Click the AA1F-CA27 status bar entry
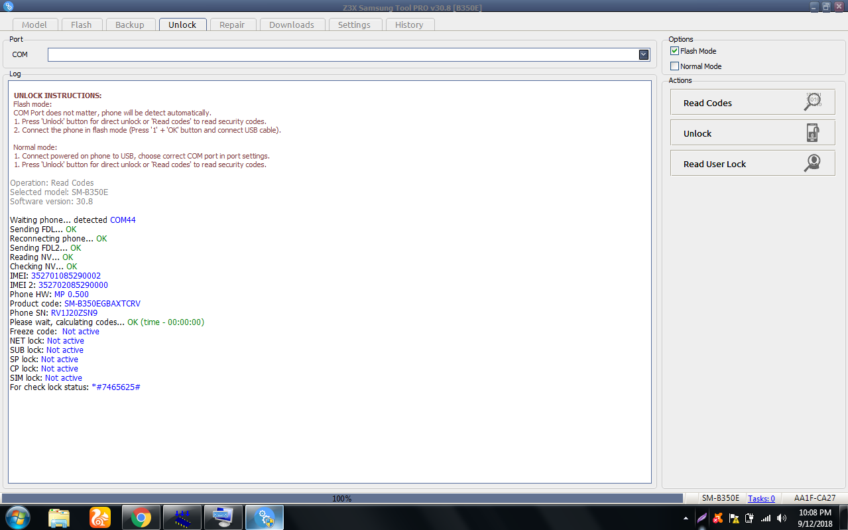Image resolution: width=848 pixels, height=530 pixels. 814,498
